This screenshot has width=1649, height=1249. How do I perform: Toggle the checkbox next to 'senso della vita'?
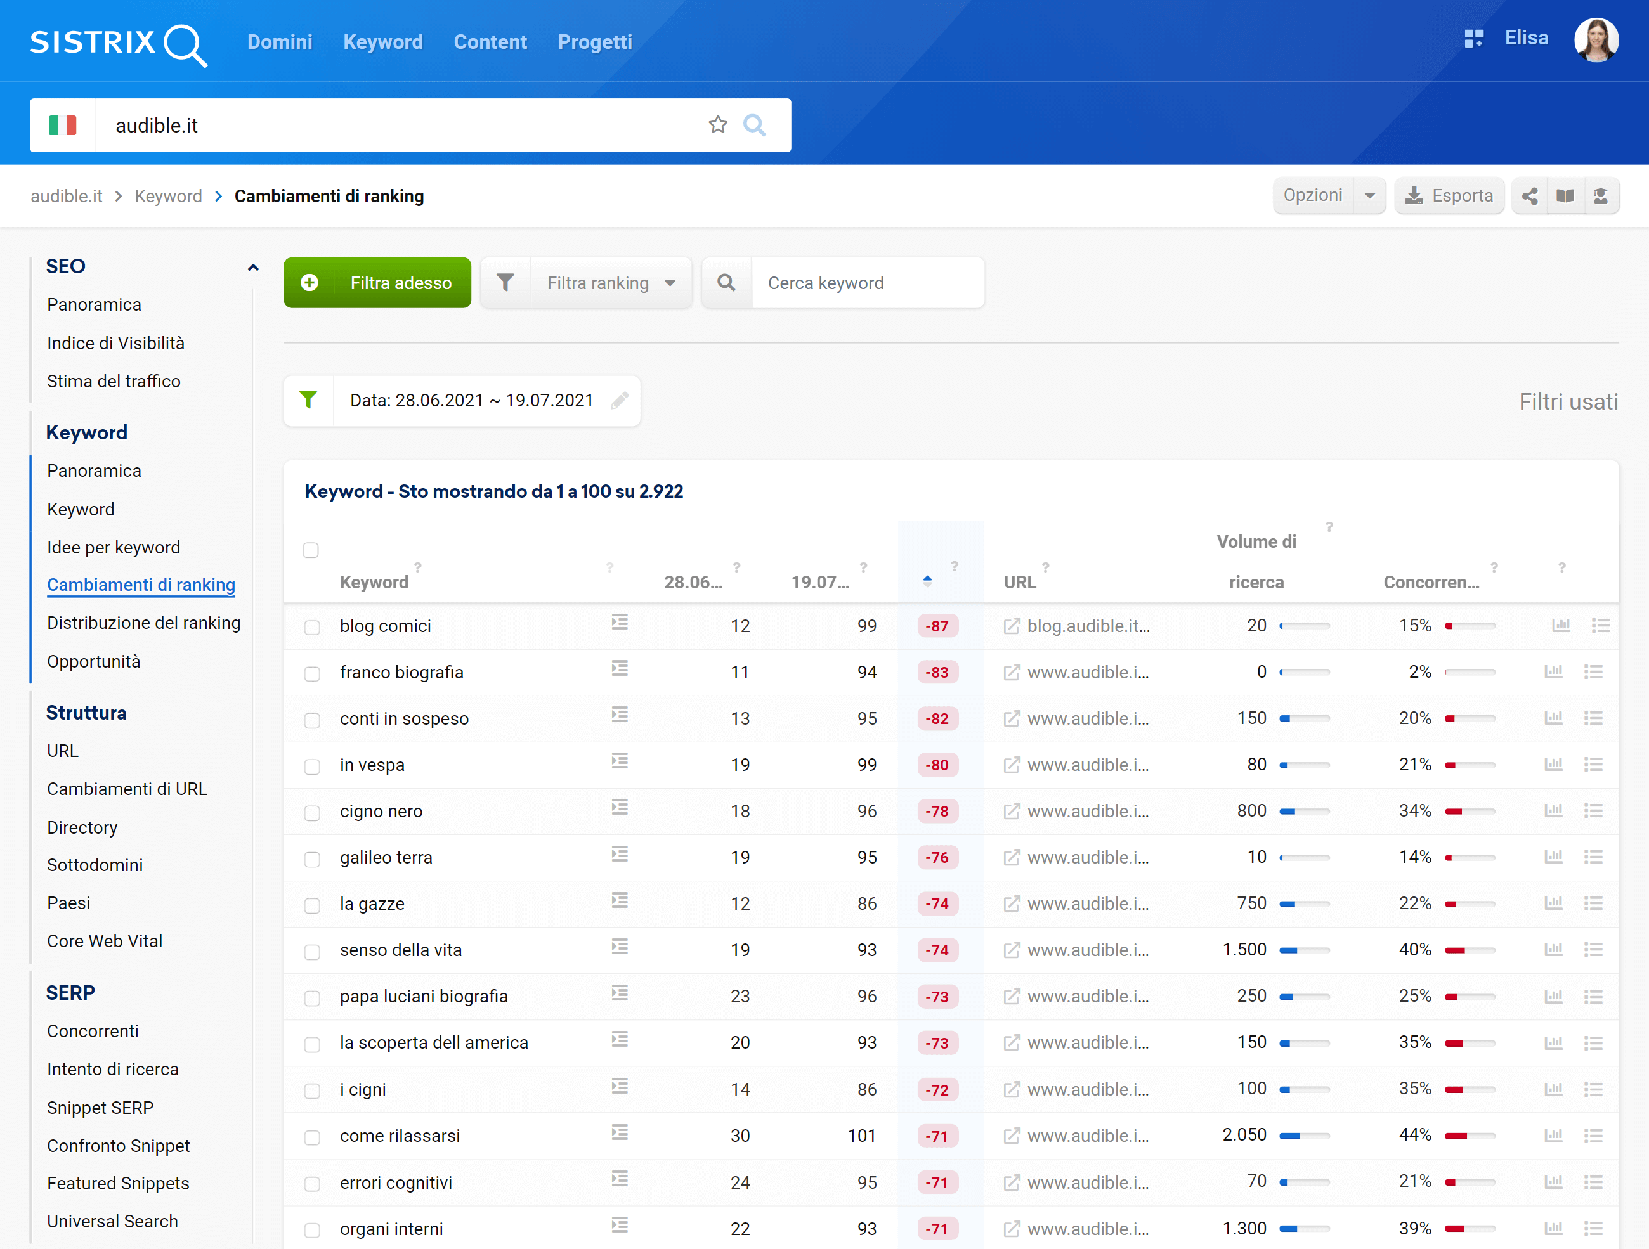[x=311, y=950]
